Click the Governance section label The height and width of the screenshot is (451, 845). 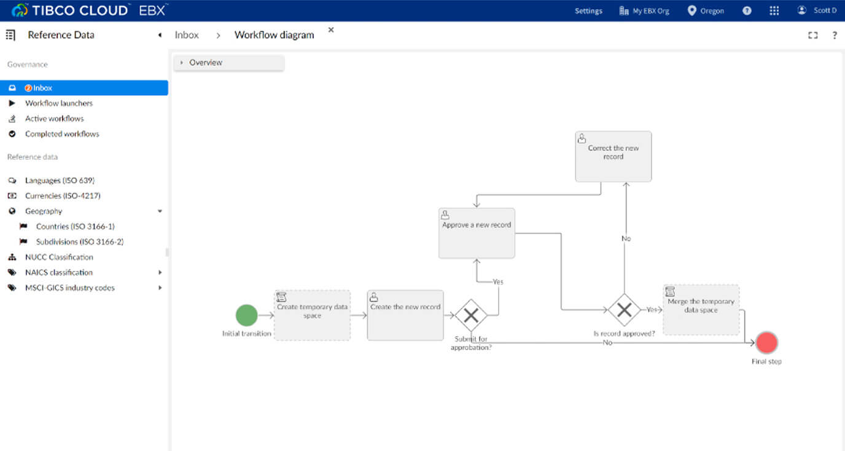tap(28, 65)
